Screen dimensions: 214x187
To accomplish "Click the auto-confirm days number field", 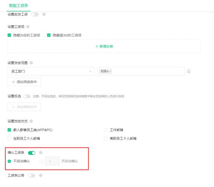I will [52, 161].
